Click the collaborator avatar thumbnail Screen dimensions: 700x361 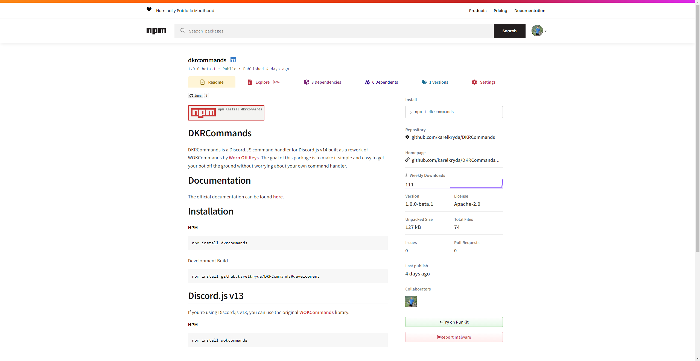411,301
